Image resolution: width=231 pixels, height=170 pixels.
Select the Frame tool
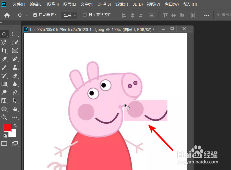pos(15,51)
